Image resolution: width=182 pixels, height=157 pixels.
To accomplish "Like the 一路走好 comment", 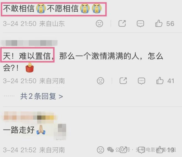I will coord(160,150).
